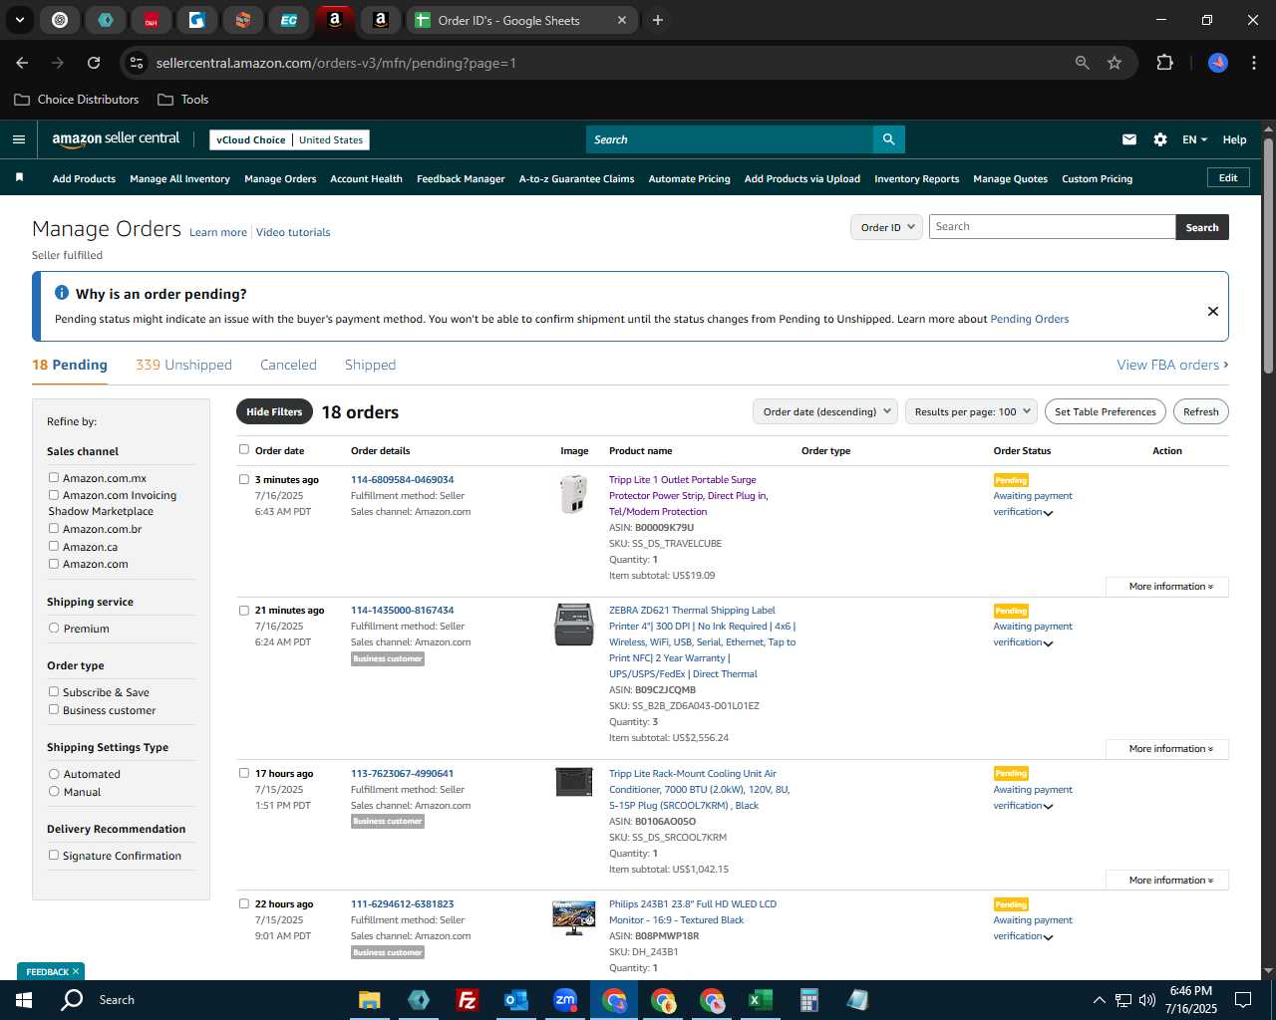
Task: Click the page vertical scrollbar
Action: tap(1268, 256)
